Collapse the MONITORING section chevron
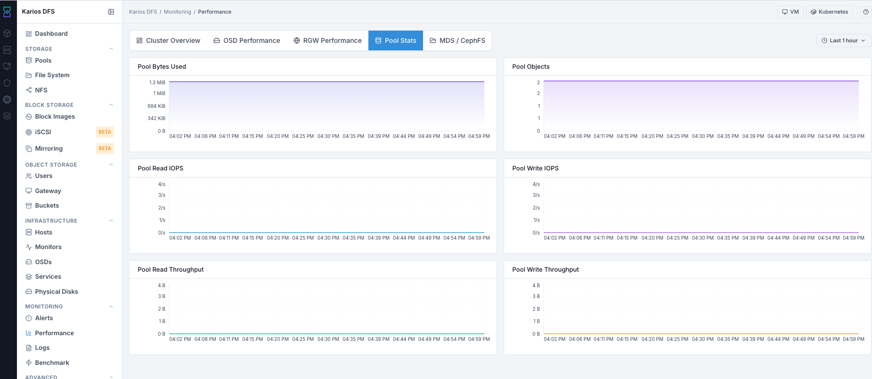This screenshot has width=872, height=379. click(x=111, y=306)
